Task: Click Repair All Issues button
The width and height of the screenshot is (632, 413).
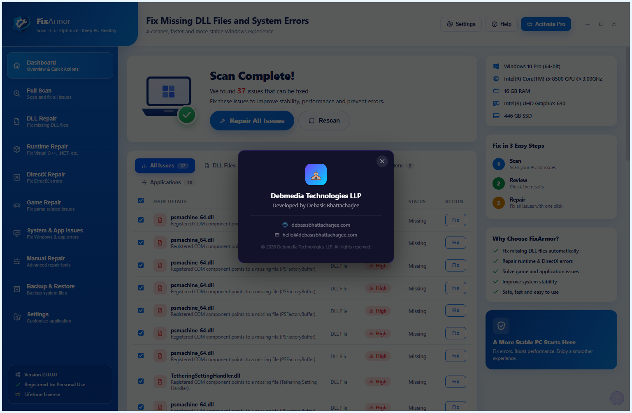Action: click(x=252, y=121)
